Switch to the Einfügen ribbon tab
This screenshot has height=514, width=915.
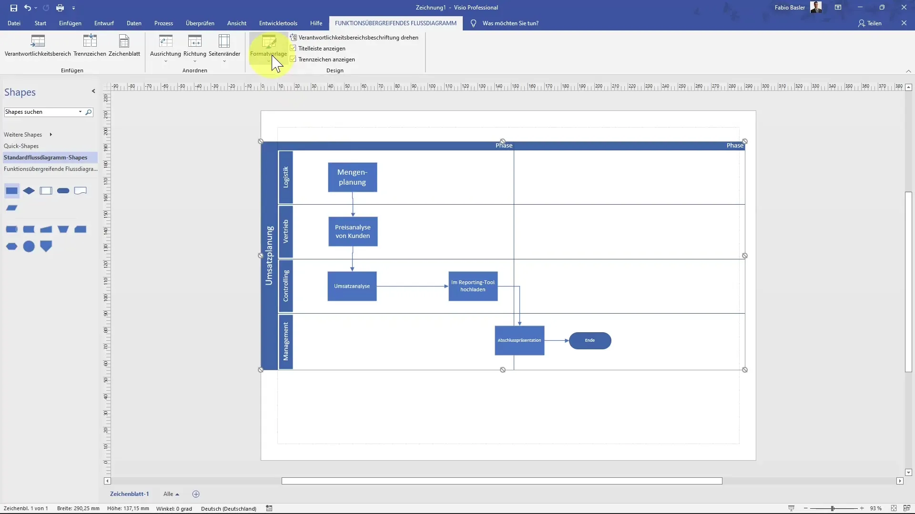[x=70, y=23]
